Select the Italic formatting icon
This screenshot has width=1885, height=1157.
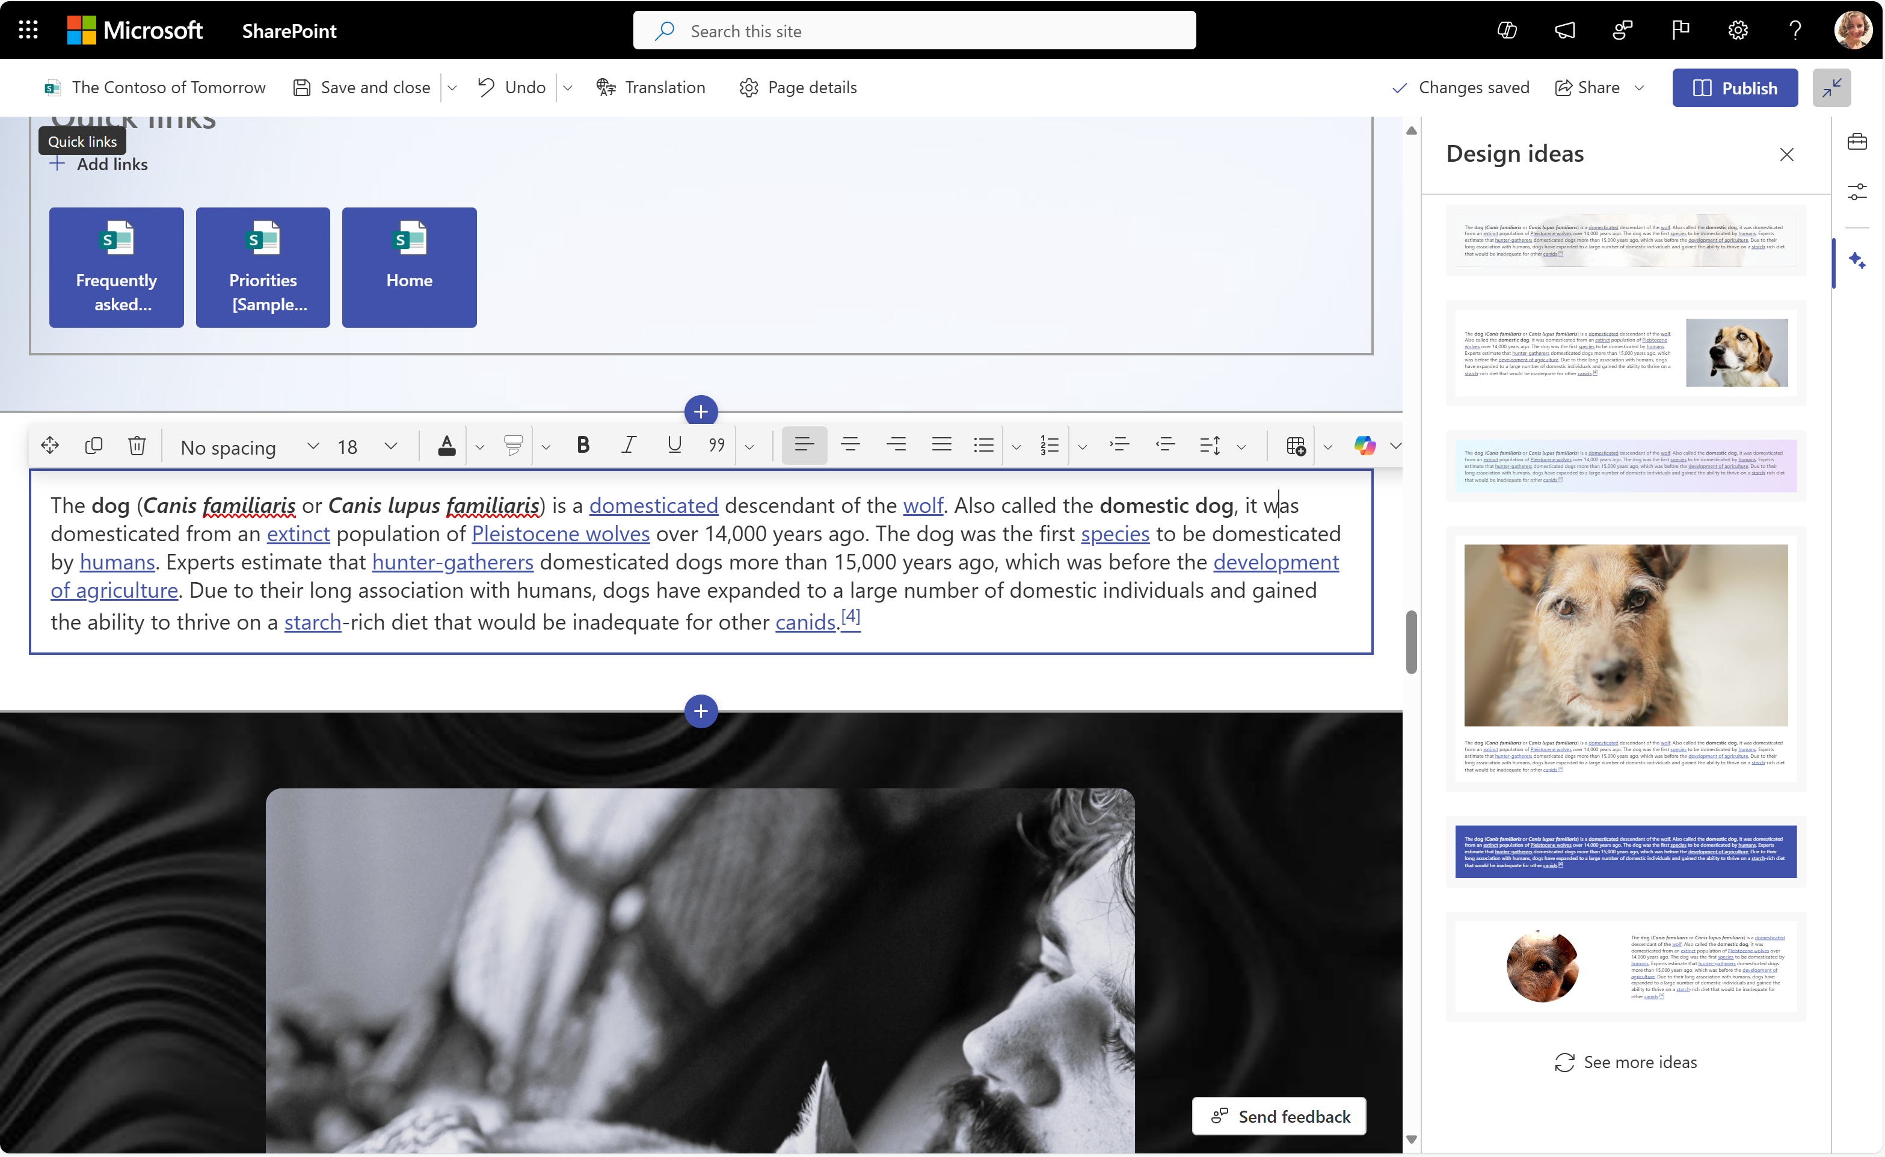pyautogui.click(x=626, y=444)
